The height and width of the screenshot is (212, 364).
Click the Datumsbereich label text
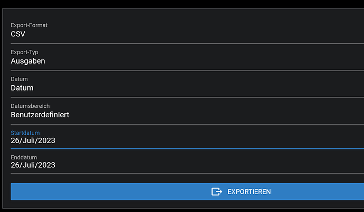pyautogui.click(x=30, y=106)
